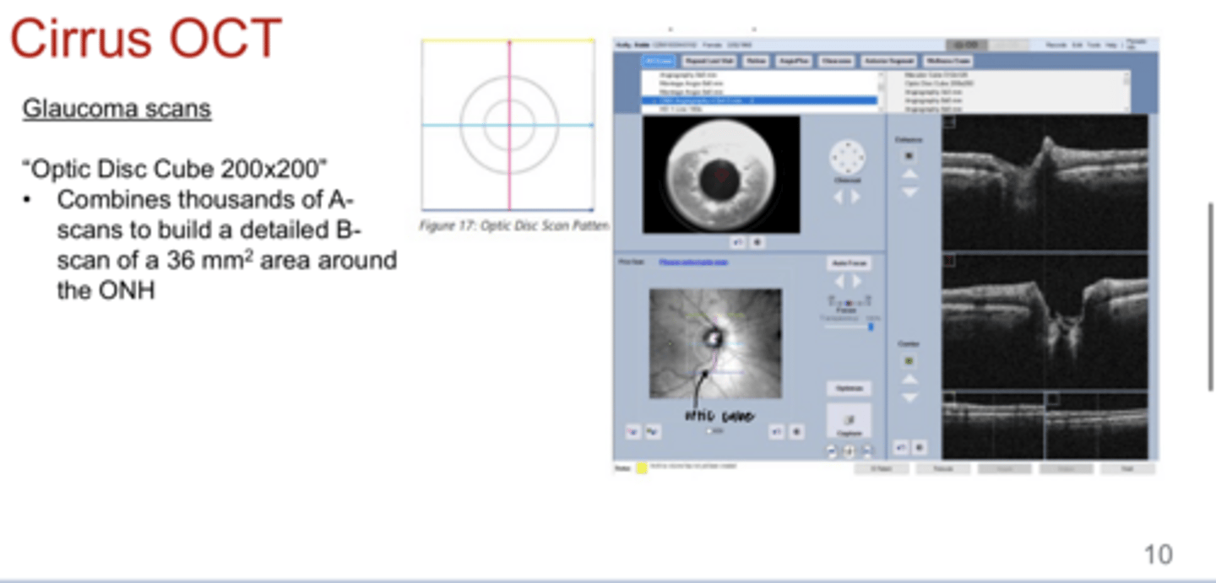Select the Retina scan category tab
This screenshot has height=583, width=1216.
tap(756, 62)
